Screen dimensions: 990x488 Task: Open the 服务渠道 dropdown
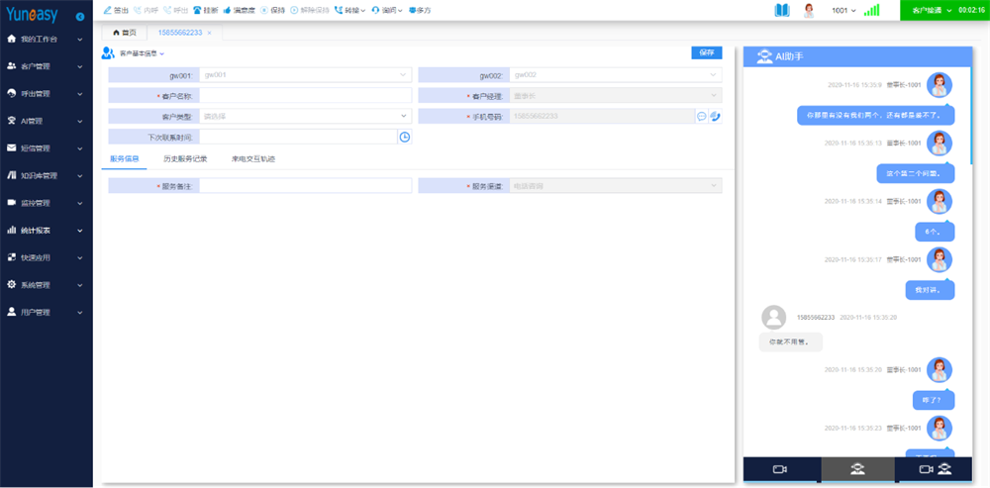coord(616,186)
